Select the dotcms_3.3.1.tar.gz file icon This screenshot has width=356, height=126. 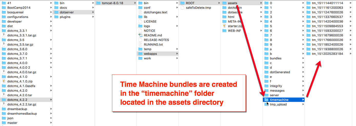(4, 35)
